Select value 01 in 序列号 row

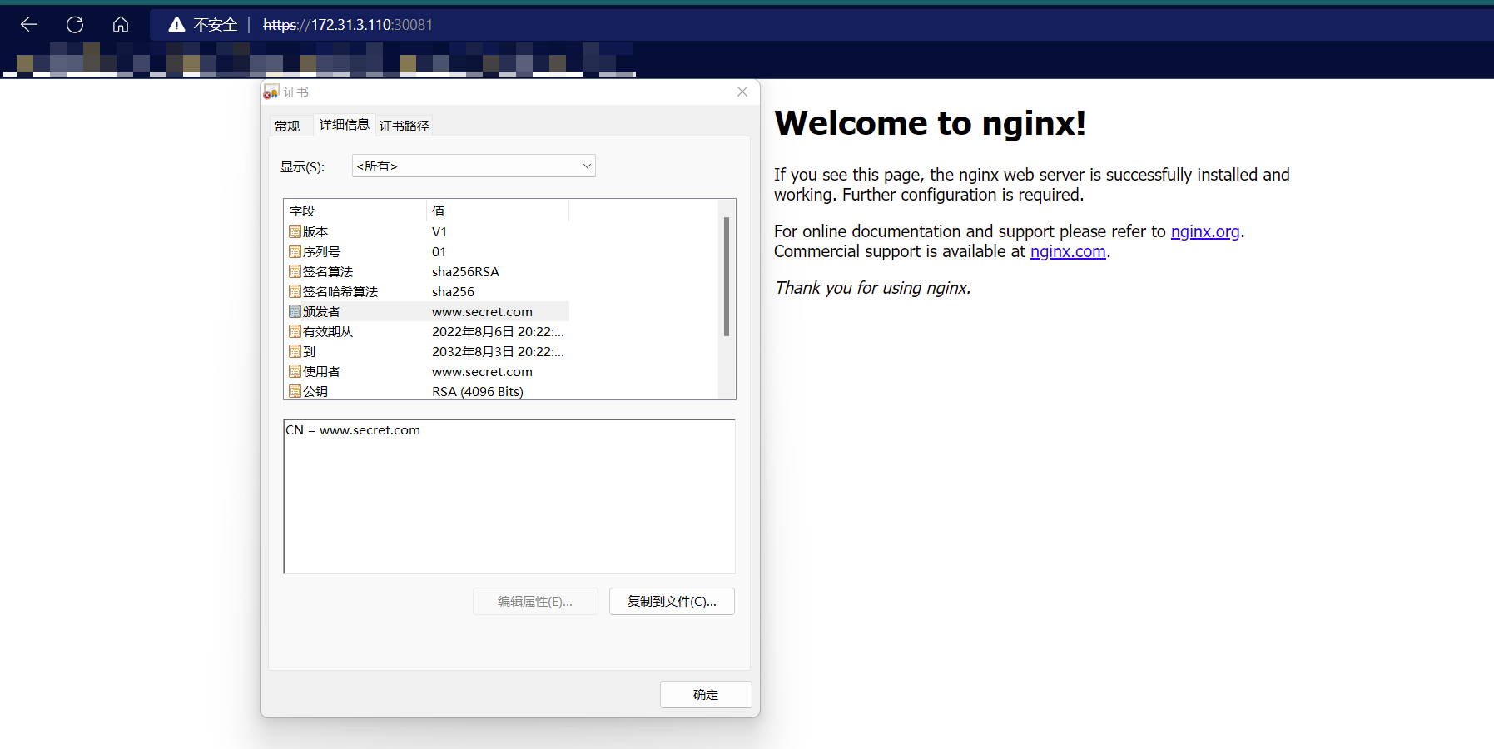point(439,251)
